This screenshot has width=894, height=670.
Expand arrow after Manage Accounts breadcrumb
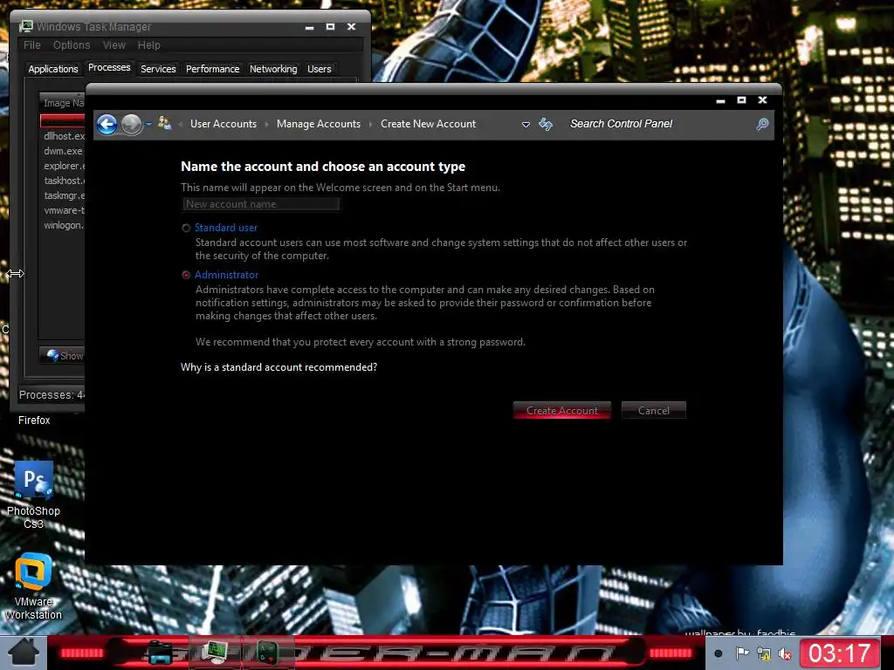tap(370, 124)
